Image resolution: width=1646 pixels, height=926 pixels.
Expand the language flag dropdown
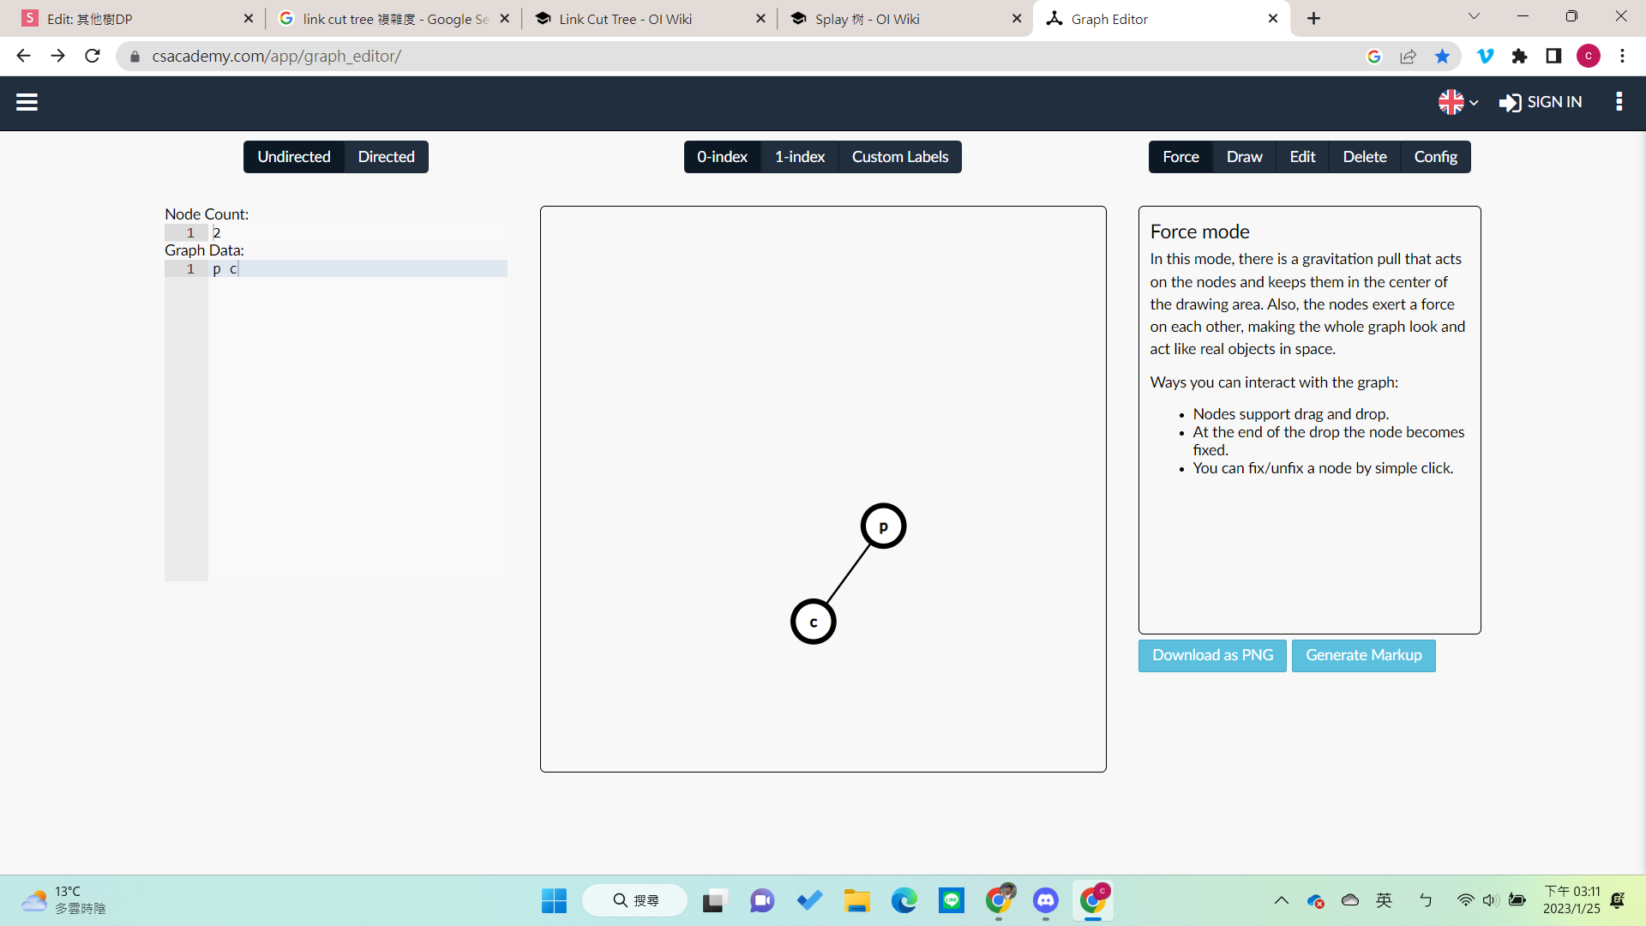[1458, 102]
